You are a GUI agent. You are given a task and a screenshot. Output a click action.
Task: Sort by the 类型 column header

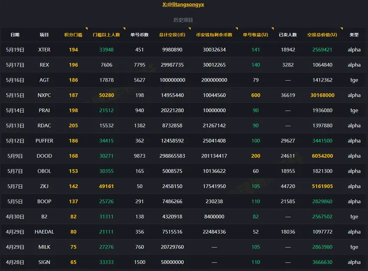354,35
